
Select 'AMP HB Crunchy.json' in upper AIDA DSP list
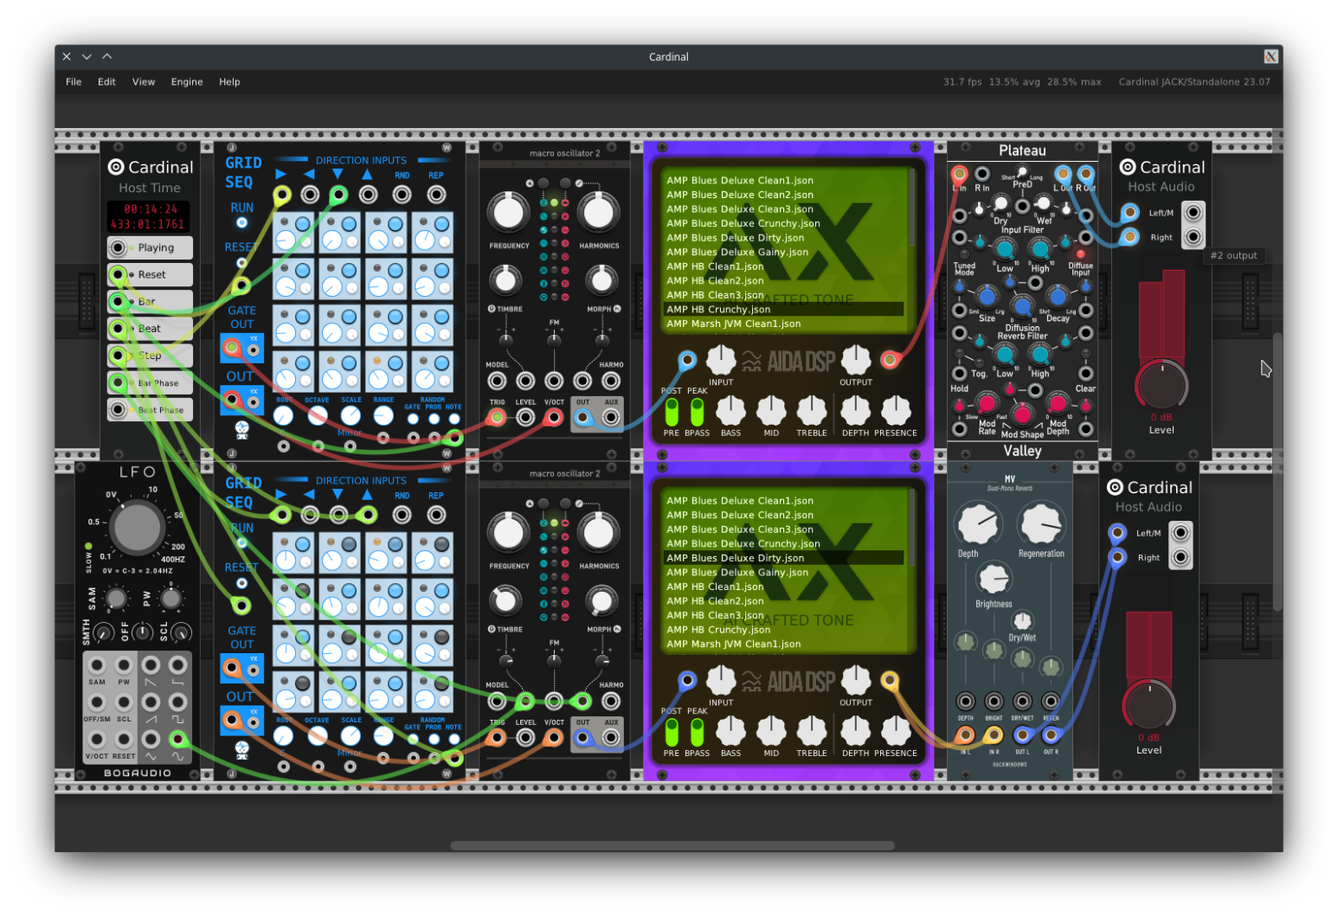coord(783,309)
